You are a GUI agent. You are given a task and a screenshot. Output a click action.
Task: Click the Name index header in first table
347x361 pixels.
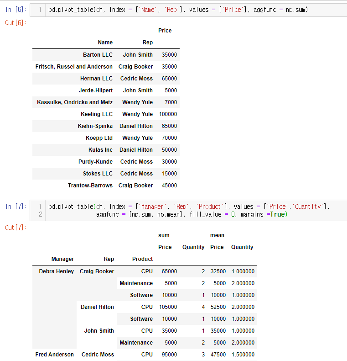(105, 42)
